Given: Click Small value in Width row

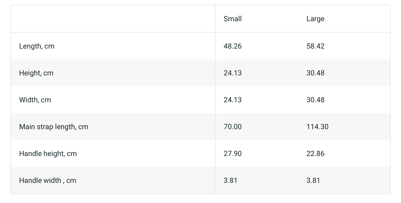Looking at the screenshot, I should pos(233,100).
